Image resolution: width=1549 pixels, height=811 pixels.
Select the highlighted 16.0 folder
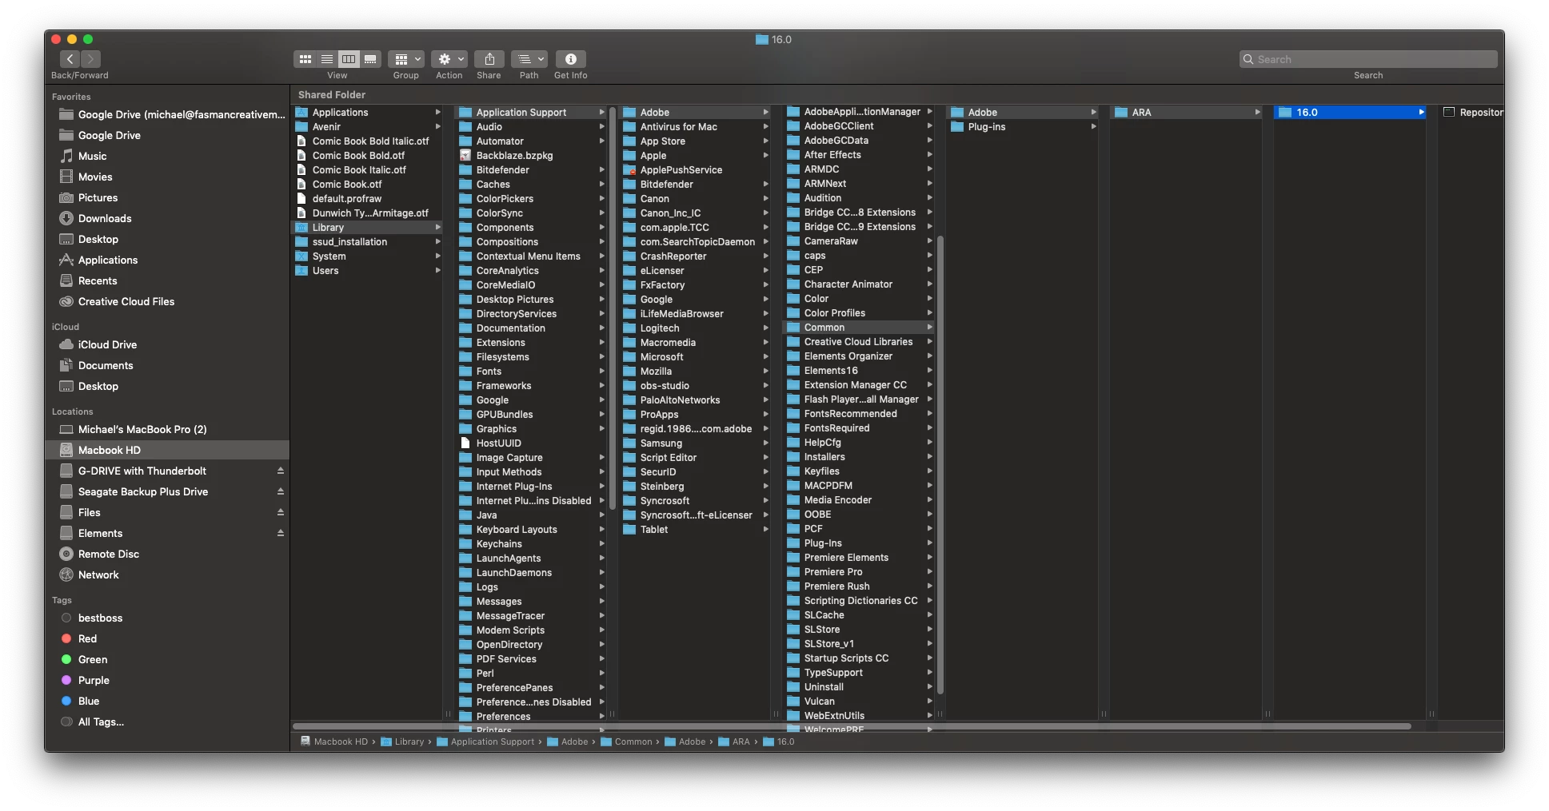coord(1351,113)
